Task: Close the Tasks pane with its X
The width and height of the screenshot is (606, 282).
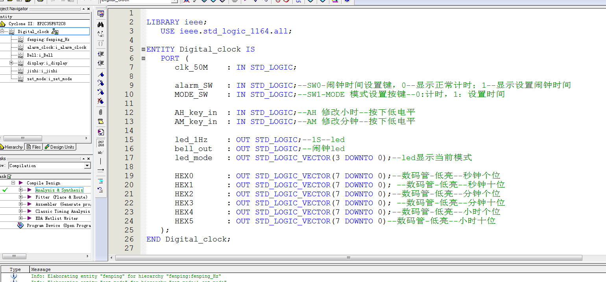Action: (89, 159)
